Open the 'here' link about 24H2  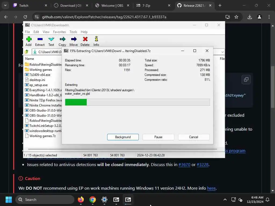[211, 188]
